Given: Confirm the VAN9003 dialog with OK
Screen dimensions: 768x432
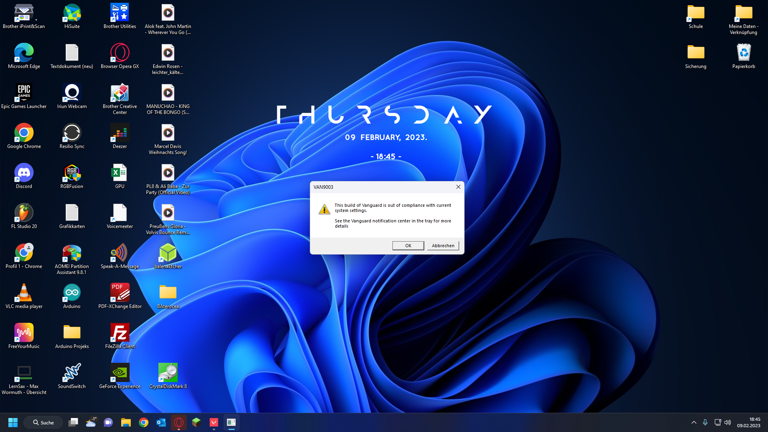Looking at the screenshot, I should coord(408,245).
